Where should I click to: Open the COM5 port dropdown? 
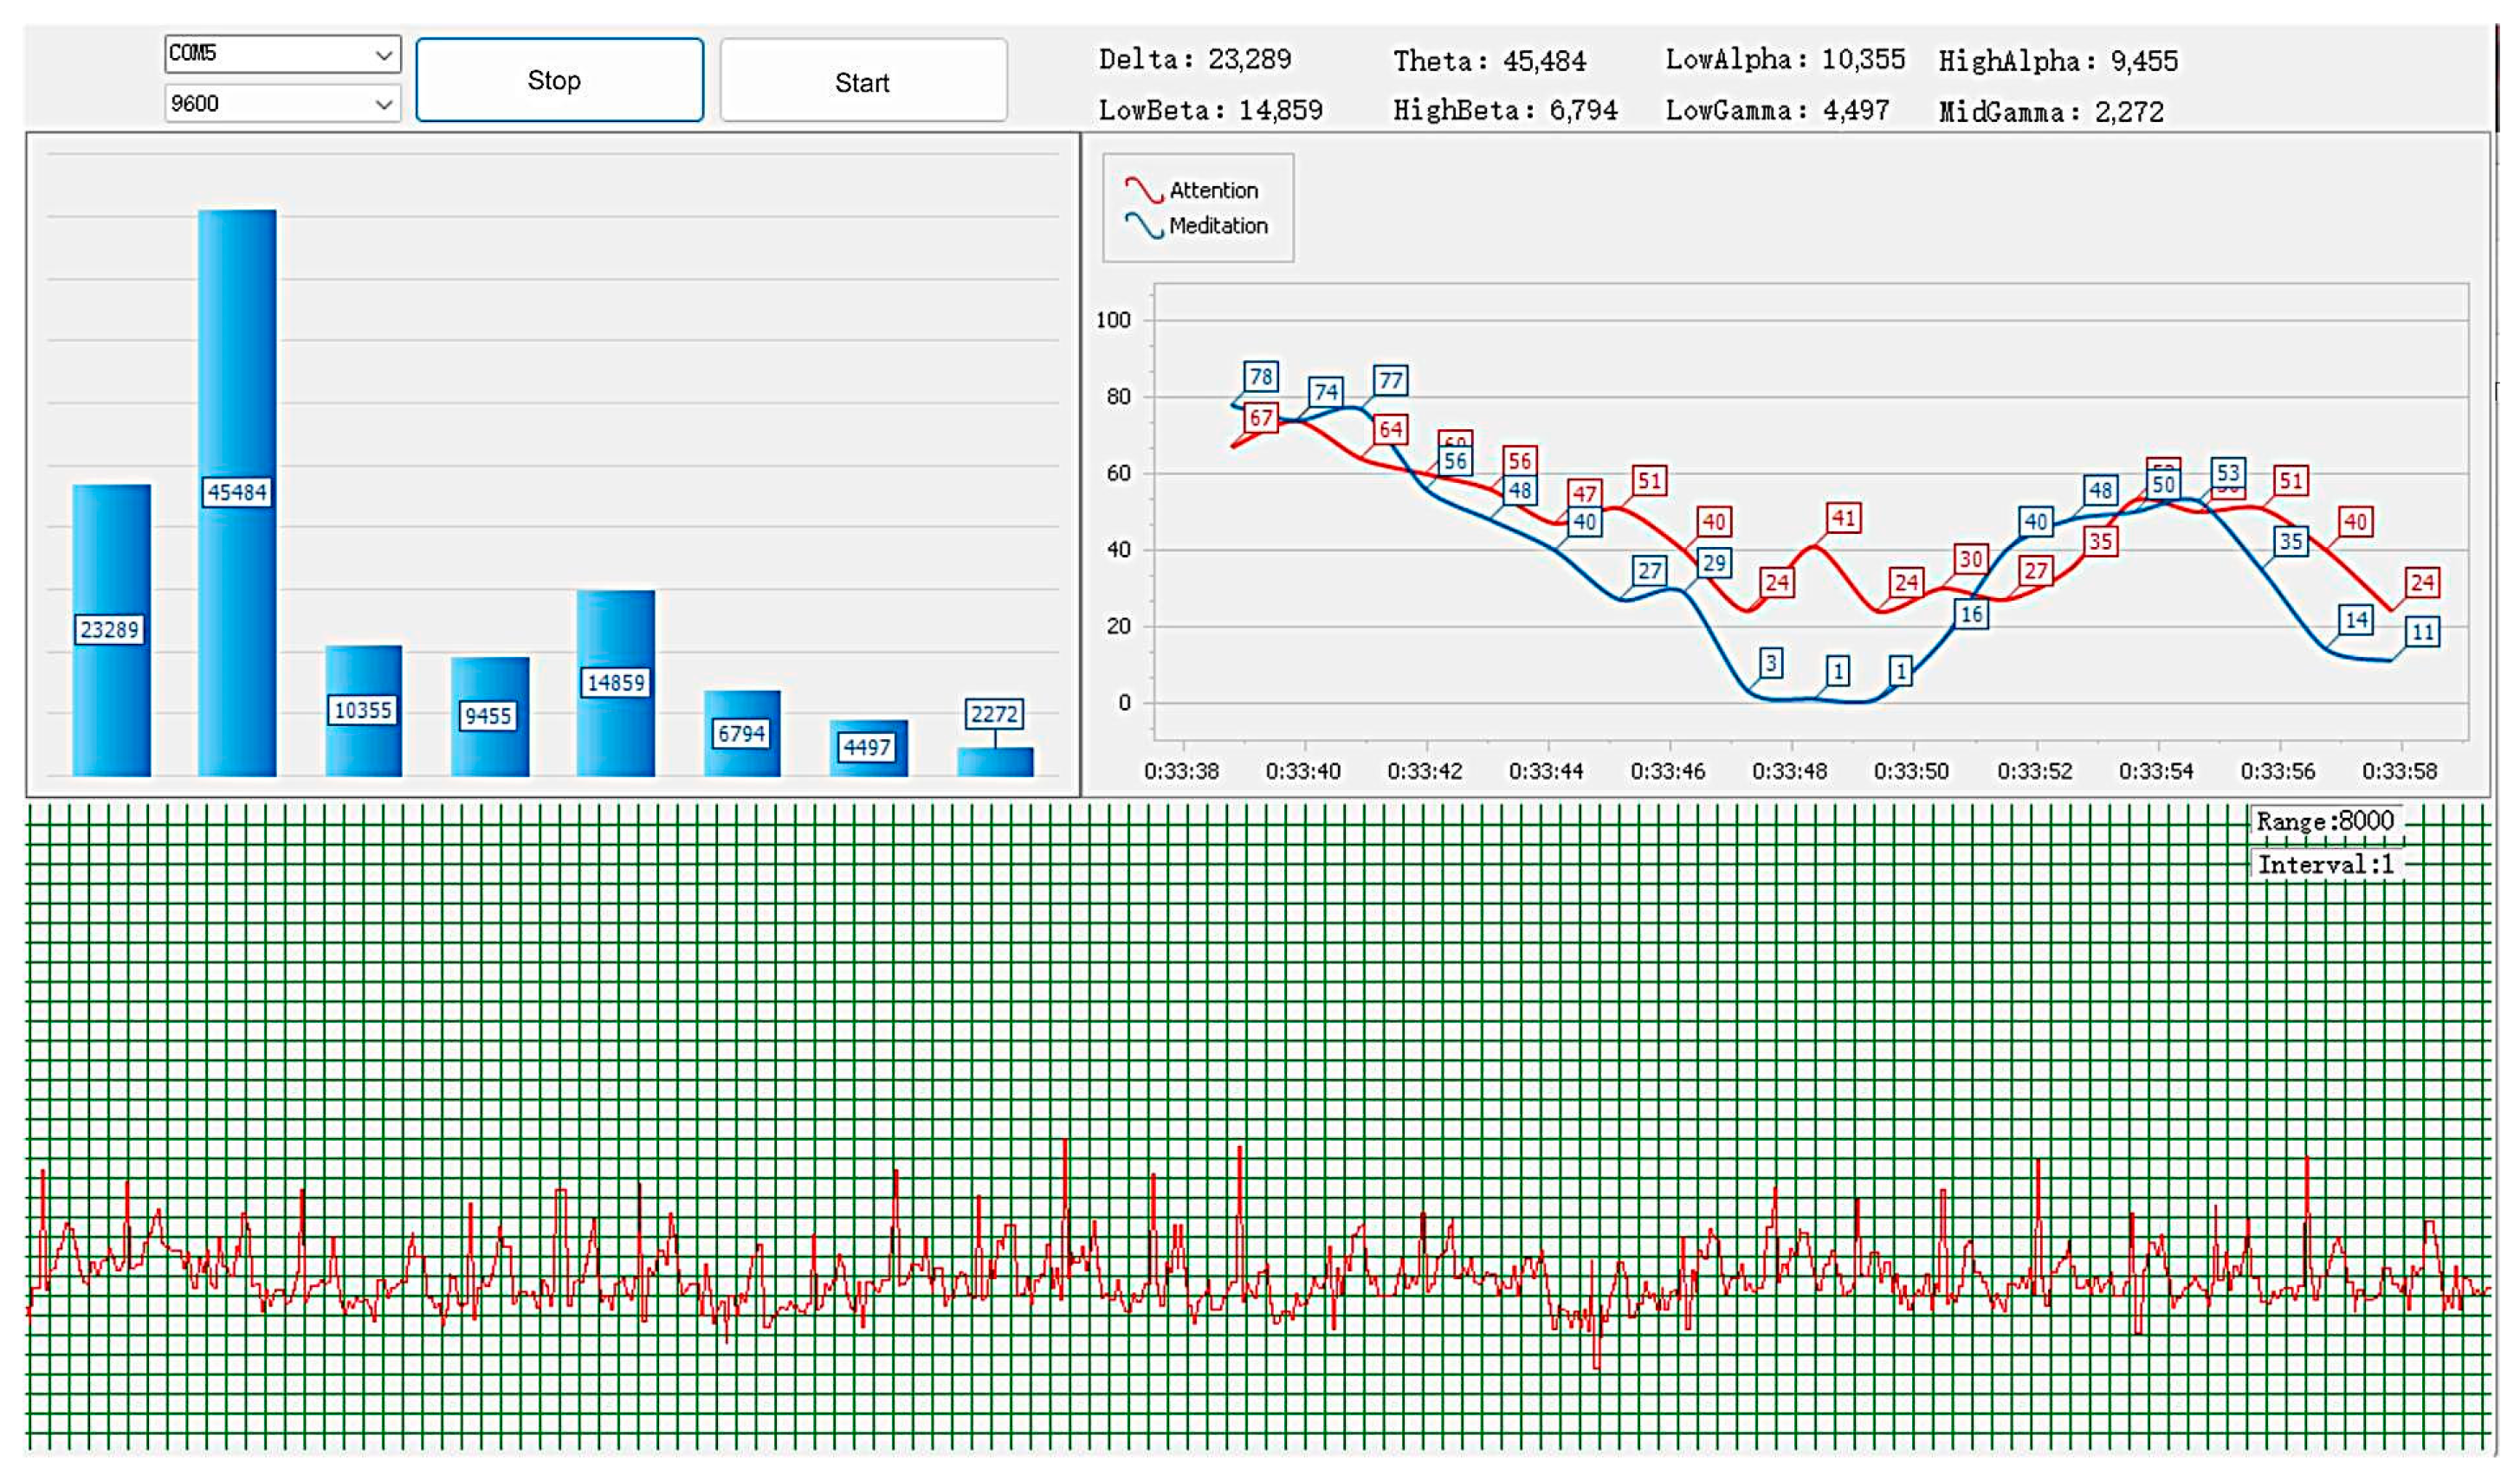[282, 53]
